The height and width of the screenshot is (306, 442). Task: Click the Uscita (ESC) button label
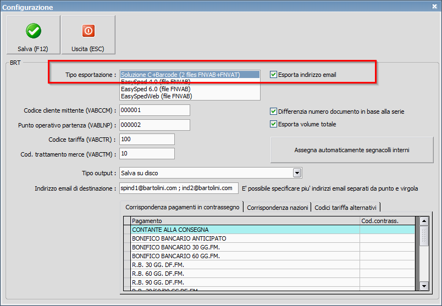point(88,49)
